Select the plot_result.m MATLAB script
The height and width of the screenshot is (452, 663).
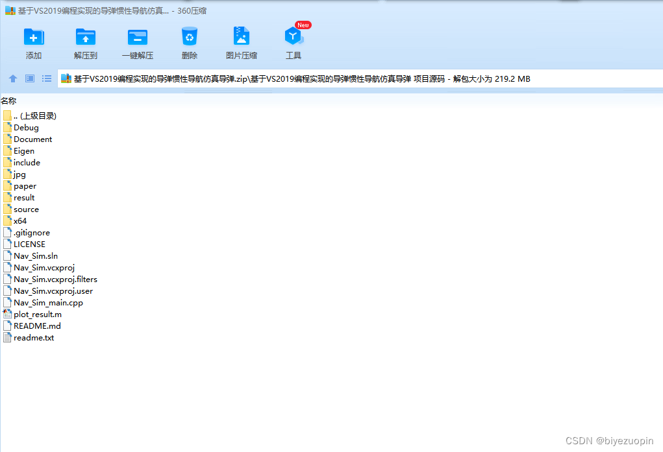38,314
